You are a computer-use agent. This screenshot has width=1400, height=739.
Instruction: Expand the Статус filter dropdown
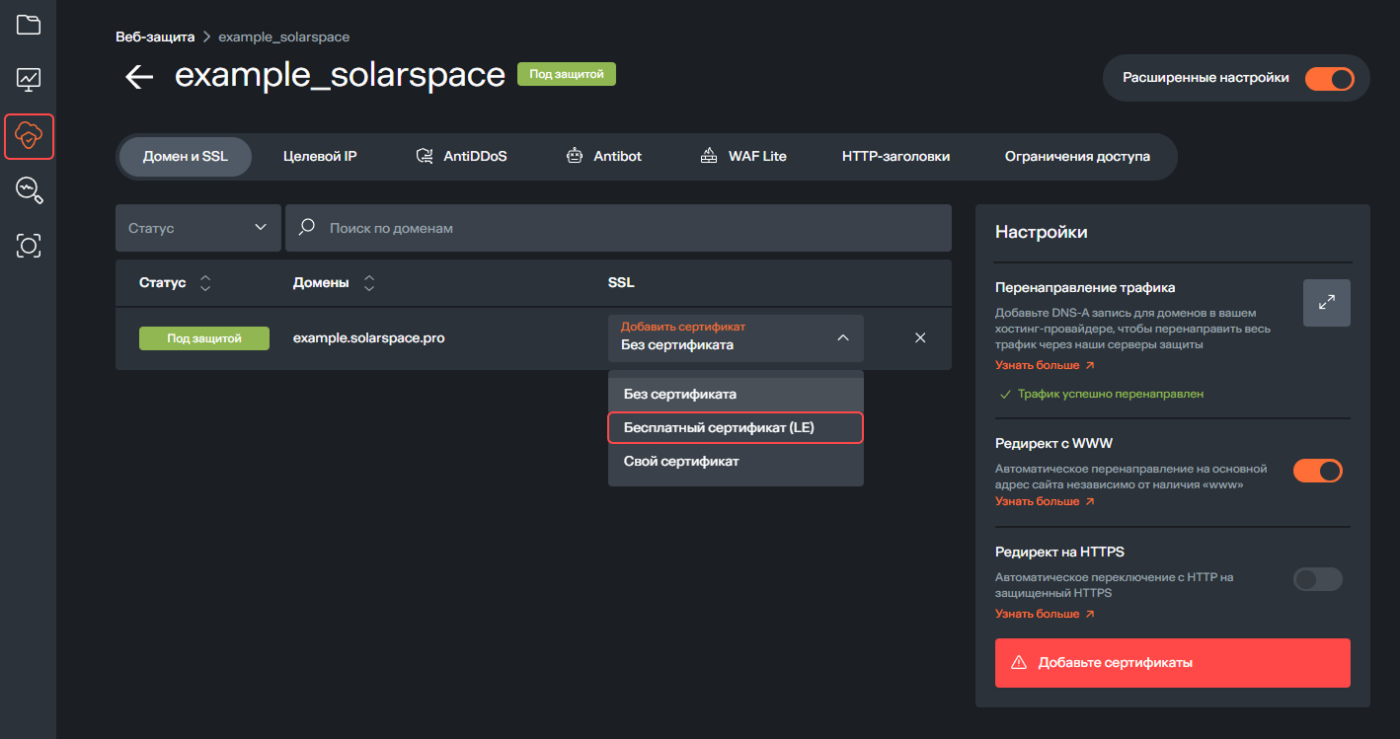pyautogui.click(x=197, y=228)
